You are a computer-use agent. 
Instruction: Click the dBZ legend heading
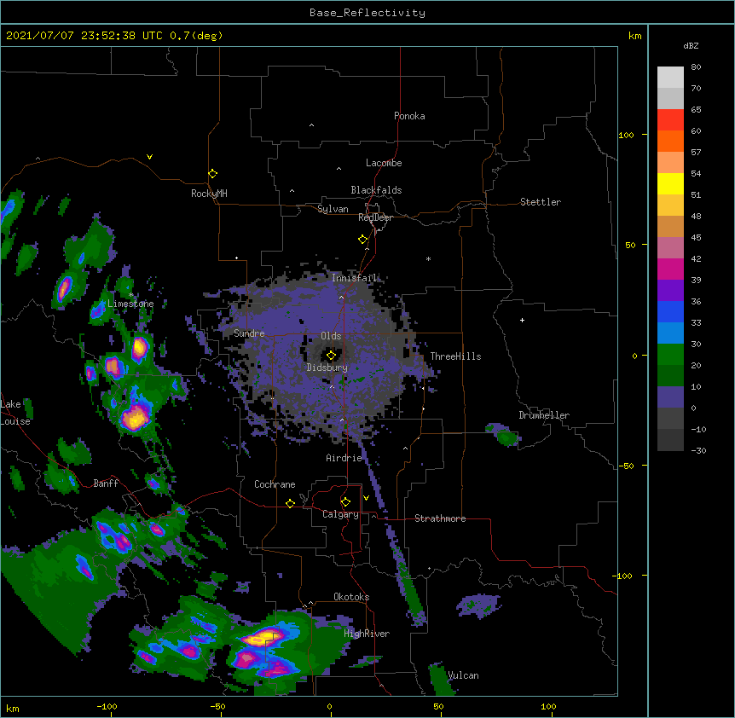[691, 46]
